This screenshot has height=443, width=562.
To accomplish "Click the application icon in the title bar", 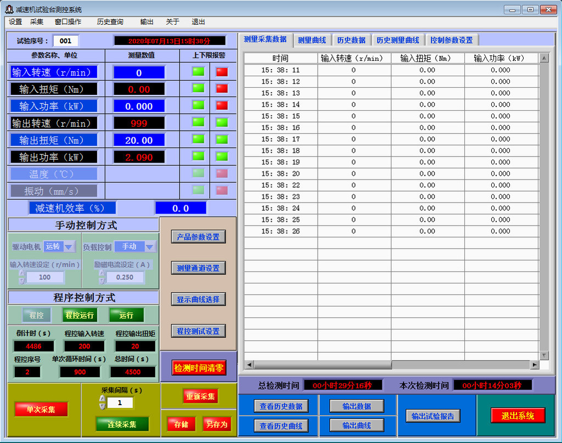I will pyautogui.click(x=8, y=9).
